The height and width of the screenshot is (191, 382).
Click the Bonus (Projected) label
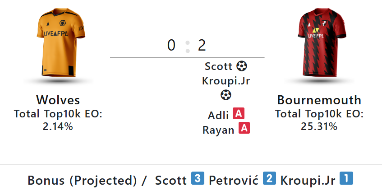click(x=82, y=181)
